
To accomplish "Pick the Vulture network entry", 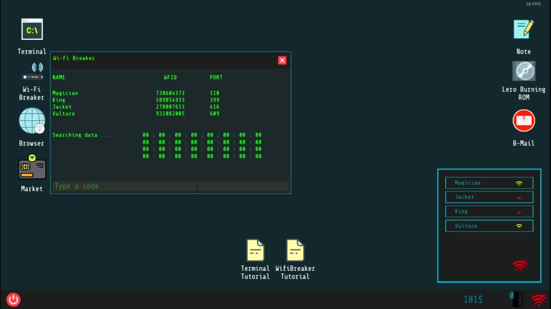I will click(x=489, y=226).
